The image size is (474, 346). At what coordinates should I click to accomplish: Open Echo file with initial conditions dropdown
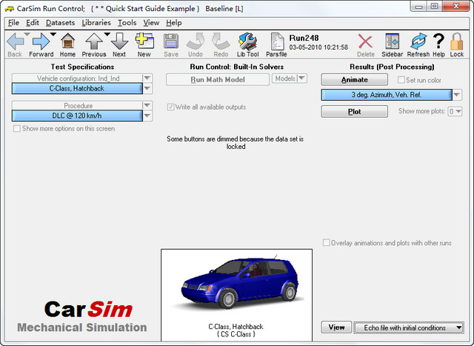tap(409, 327)
